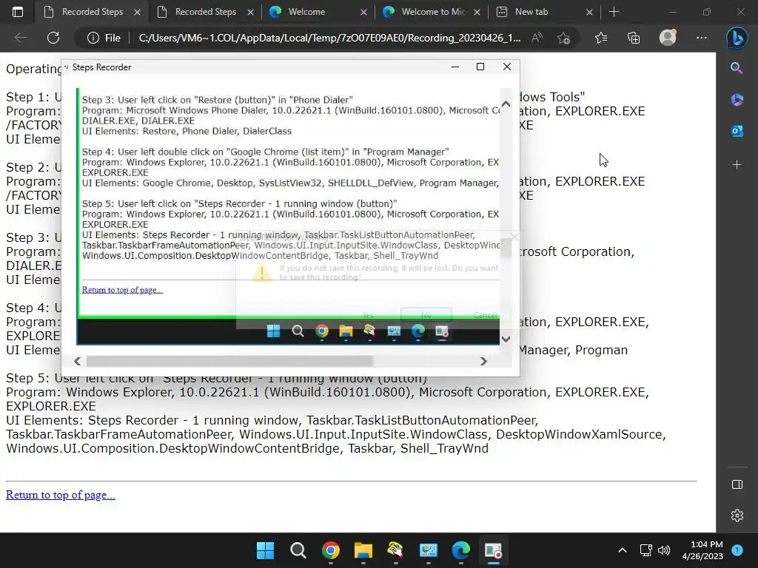This screenshot has height=568, width=758.
Task: Open File Explorer from the taskbar
Action: 363,550
